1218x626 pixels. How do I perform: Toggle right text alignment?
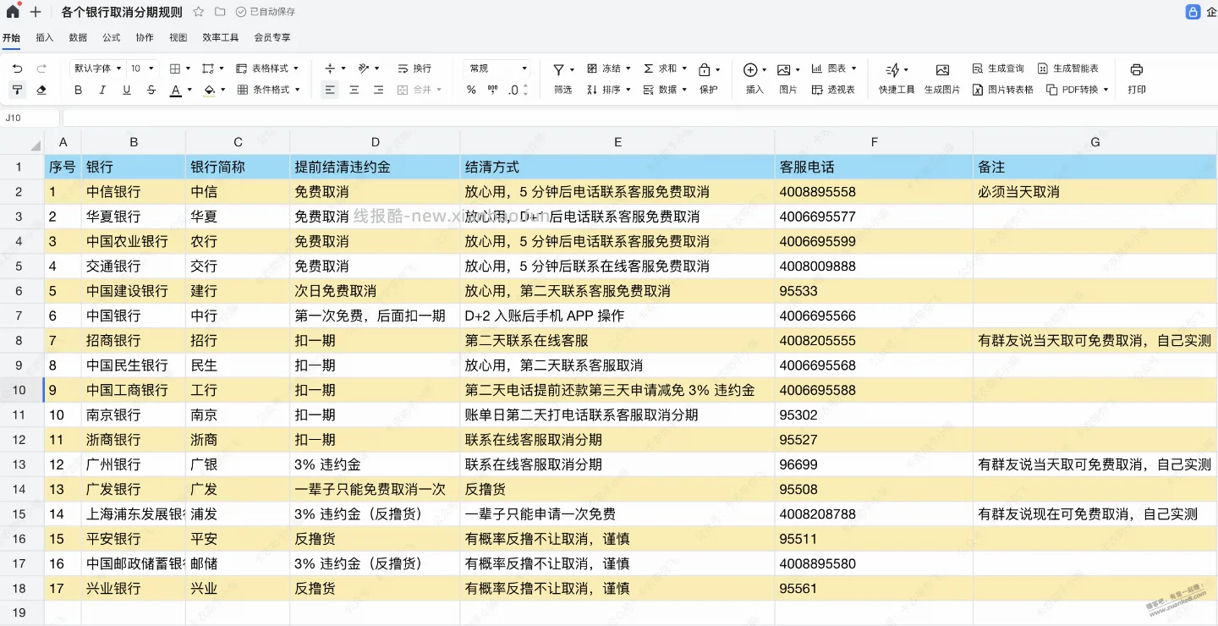(x=378, y=90)
